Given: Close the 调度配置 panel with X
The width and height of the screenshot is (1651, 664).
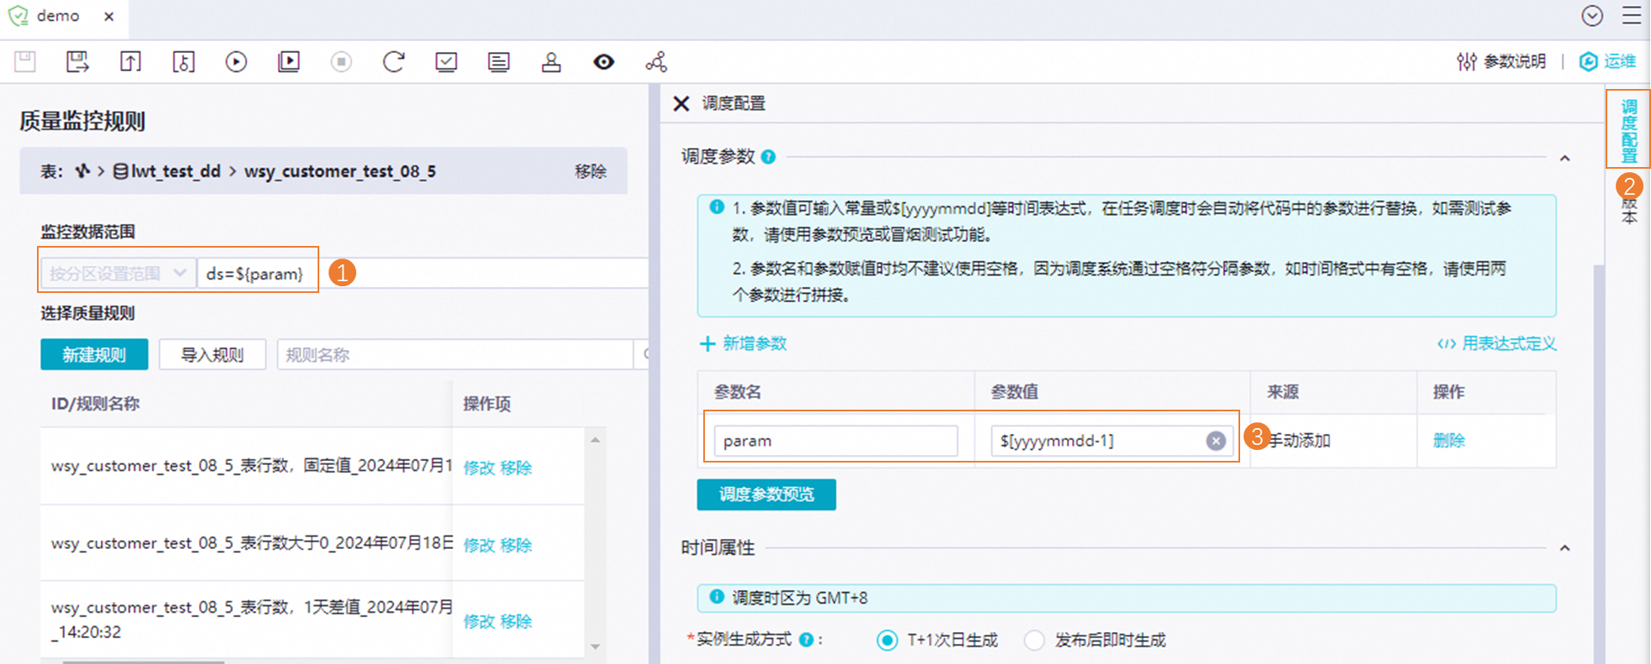Looking at the screenshot, I should pyautogui.click(x=681, y=103).
